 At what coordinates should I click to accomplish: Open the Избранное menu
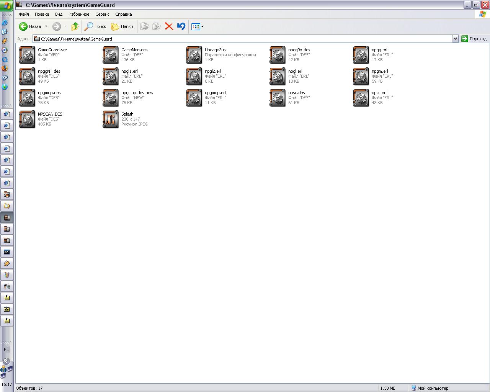click(79, 14)
